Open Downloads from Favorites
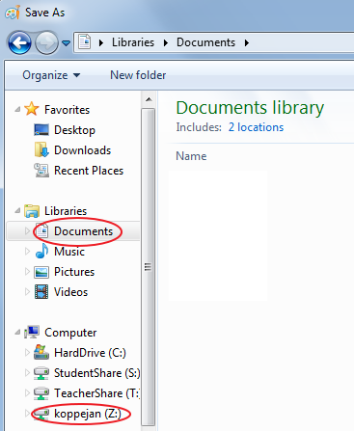The height and width of the screenshot is (431, 354). point(82,150)
